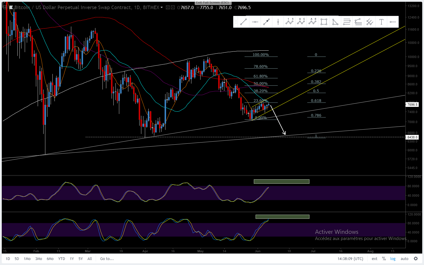Pick the Elliott 1-5 wave pattern tool

click(x=289, y=22)
